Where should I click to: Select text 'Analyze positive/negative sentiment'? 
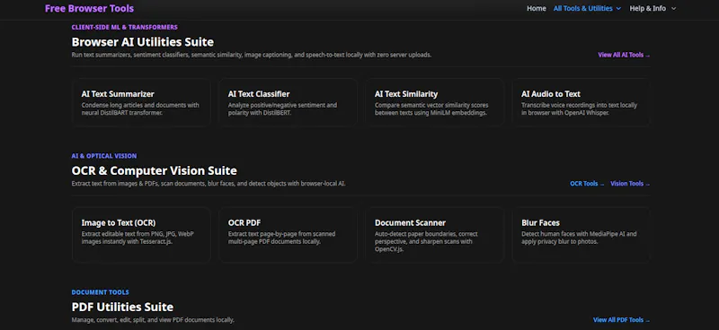[x=276, y=105]
